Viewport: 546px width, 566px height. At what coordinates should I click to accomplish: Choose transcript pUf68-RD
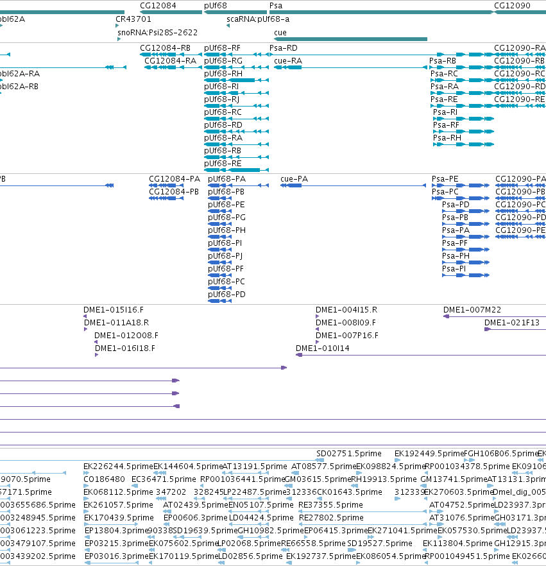coord(236,132)
